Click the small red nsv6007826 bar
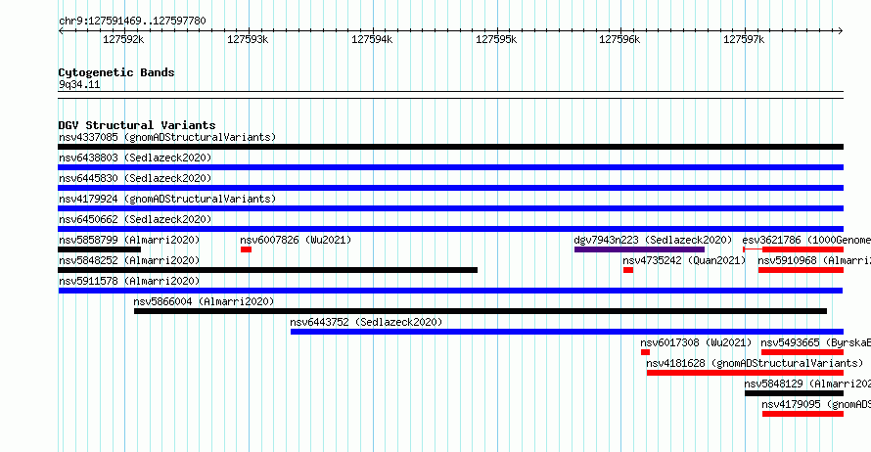Viewport: 871px width, 452px height. click(246, 249)
